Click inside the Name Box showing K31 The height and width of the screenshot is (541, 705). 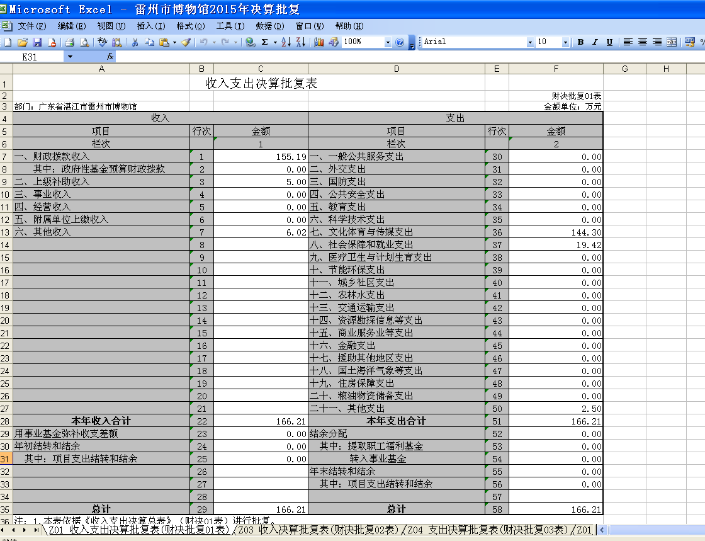point(31,57)
